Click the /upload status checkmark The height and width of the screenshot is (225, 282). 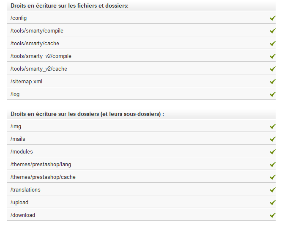click(273, 203)
